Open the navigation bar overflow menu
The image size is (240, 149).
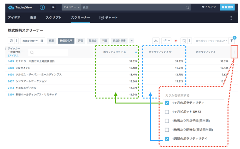coord(231,18)
